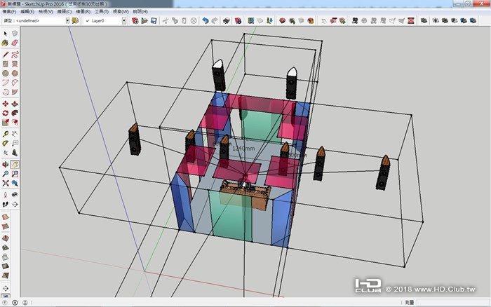Image resolution: width=491 pixels, height=307 pixels.
Task: Choose the Circle tool
Action: [x=6, y=73]
